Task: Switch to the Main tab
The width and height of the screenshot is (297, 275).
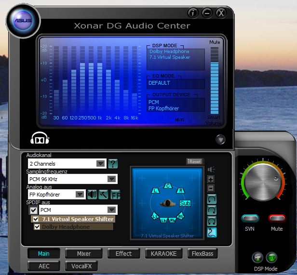Action: click(x=44, y=254)
